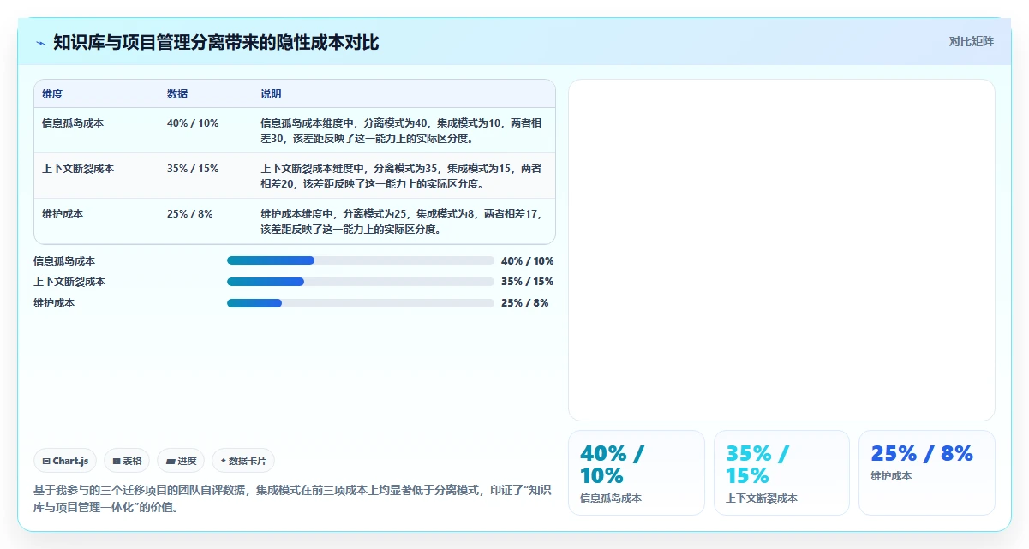Viewport: 1029px width, 549px height.
Task: Click the summary paragraph starting 基于我参与的
Action: (292, 498)
